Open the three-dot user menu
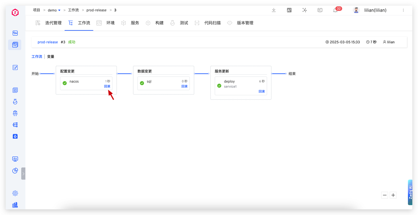Viewport: 418px width, 215px height. coord(403,10)
